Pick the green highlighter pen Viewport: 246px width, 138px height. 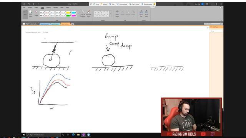pos(68,15)
